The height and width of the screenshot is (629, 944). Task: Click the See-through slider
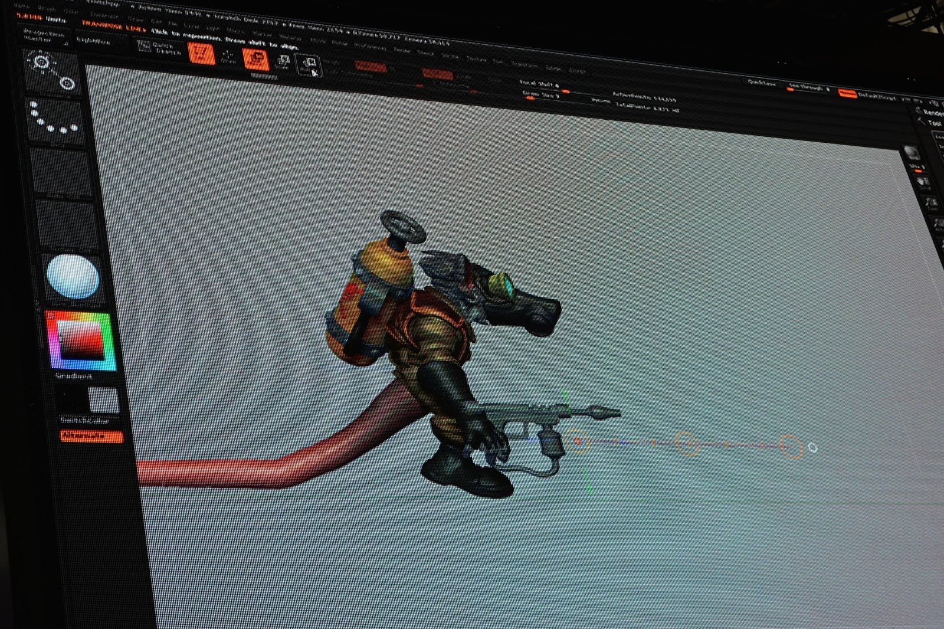coord(810,87)
